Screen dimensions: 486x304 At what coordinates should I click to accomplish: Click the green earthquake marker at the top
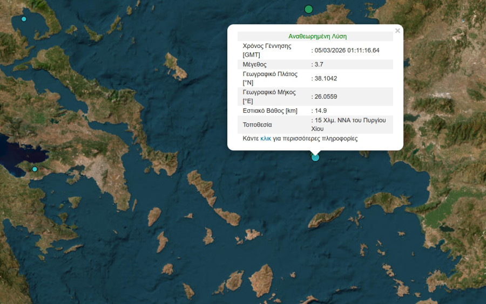[x=308, y=9]
